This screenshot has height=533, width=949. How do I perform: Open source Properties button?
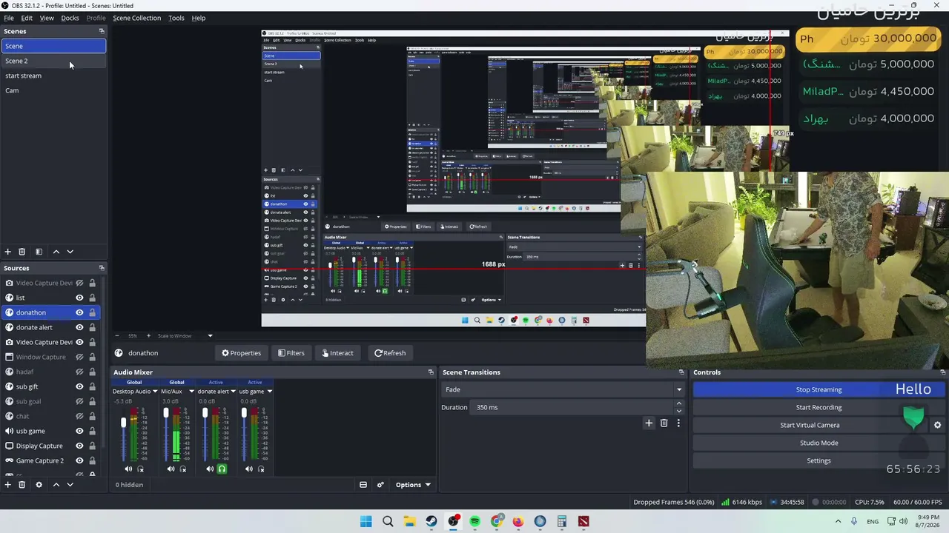pyautogui.click(x=241, y=353)
